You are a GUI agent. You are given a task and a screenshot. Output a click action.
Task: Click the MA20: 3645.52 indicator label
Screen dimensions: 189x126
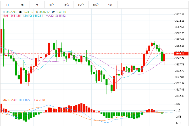55,16
